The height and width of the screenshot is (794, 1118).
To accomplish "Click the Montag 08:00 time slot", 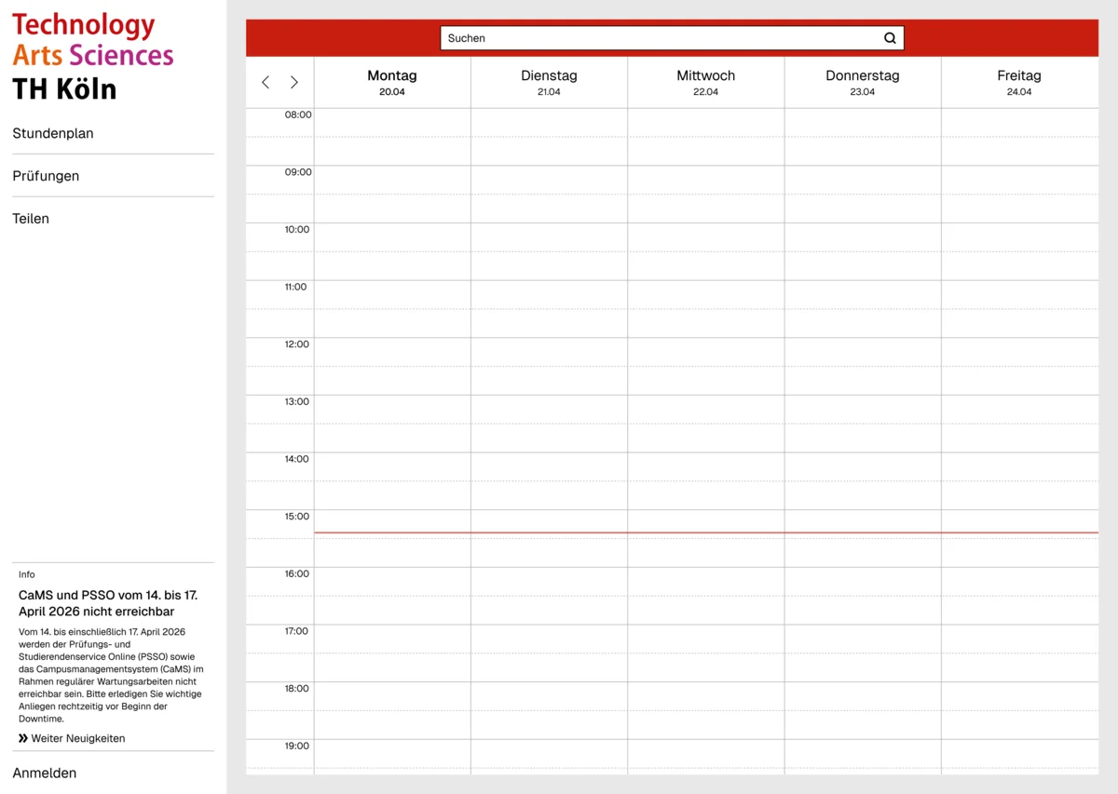I will tap(392, 123).
